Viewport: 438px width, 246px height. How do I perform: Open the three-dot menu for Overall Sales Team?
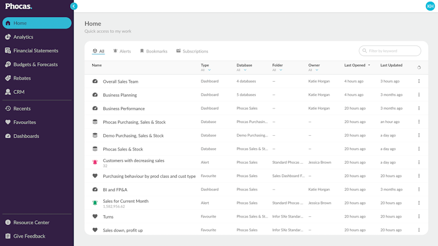[419, 82]
